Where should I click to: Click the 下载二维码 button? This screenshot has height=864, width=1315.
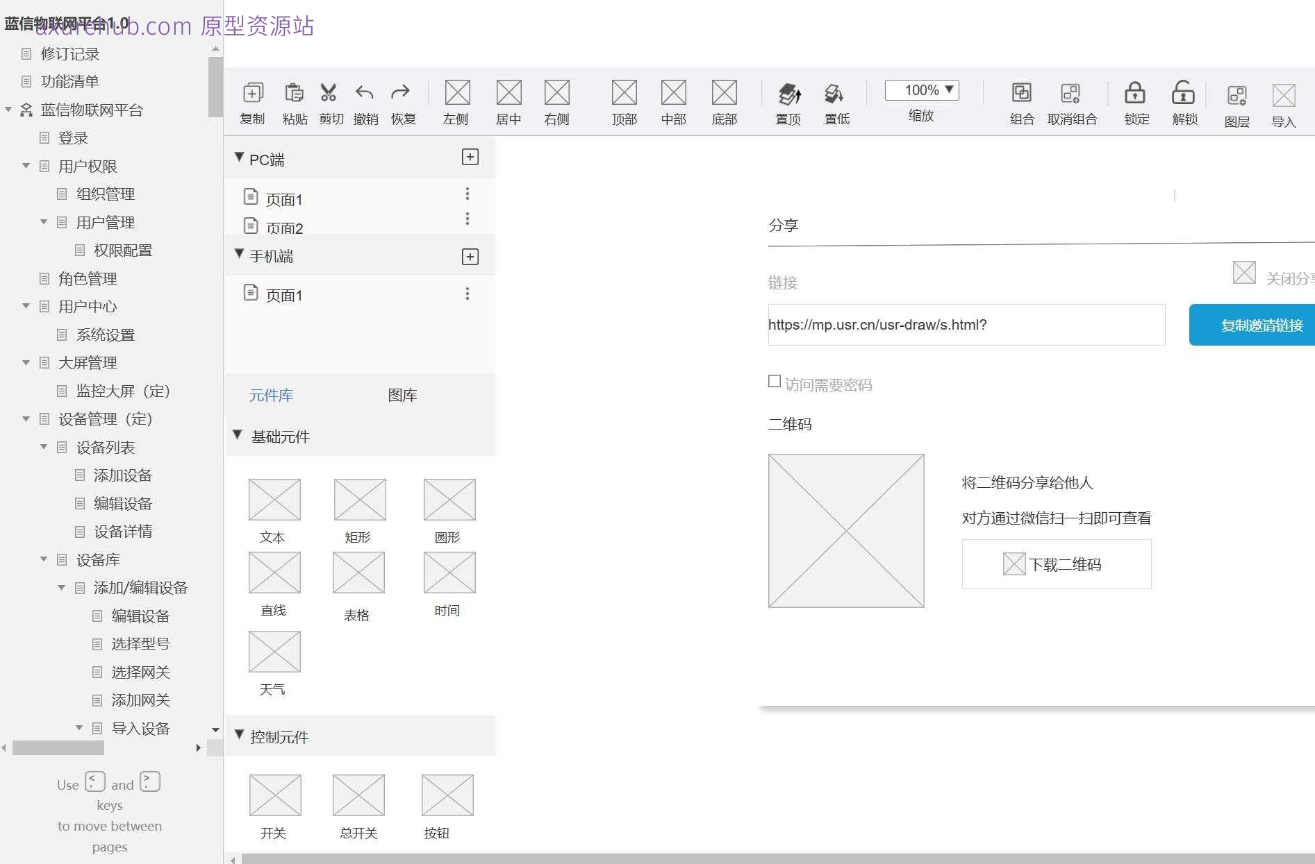(1057, 564)
